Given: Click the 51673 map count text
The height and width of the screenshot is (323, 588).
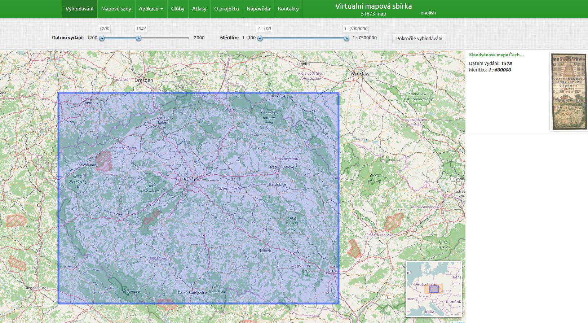Looking at the screenshot, I should point(373,14).
